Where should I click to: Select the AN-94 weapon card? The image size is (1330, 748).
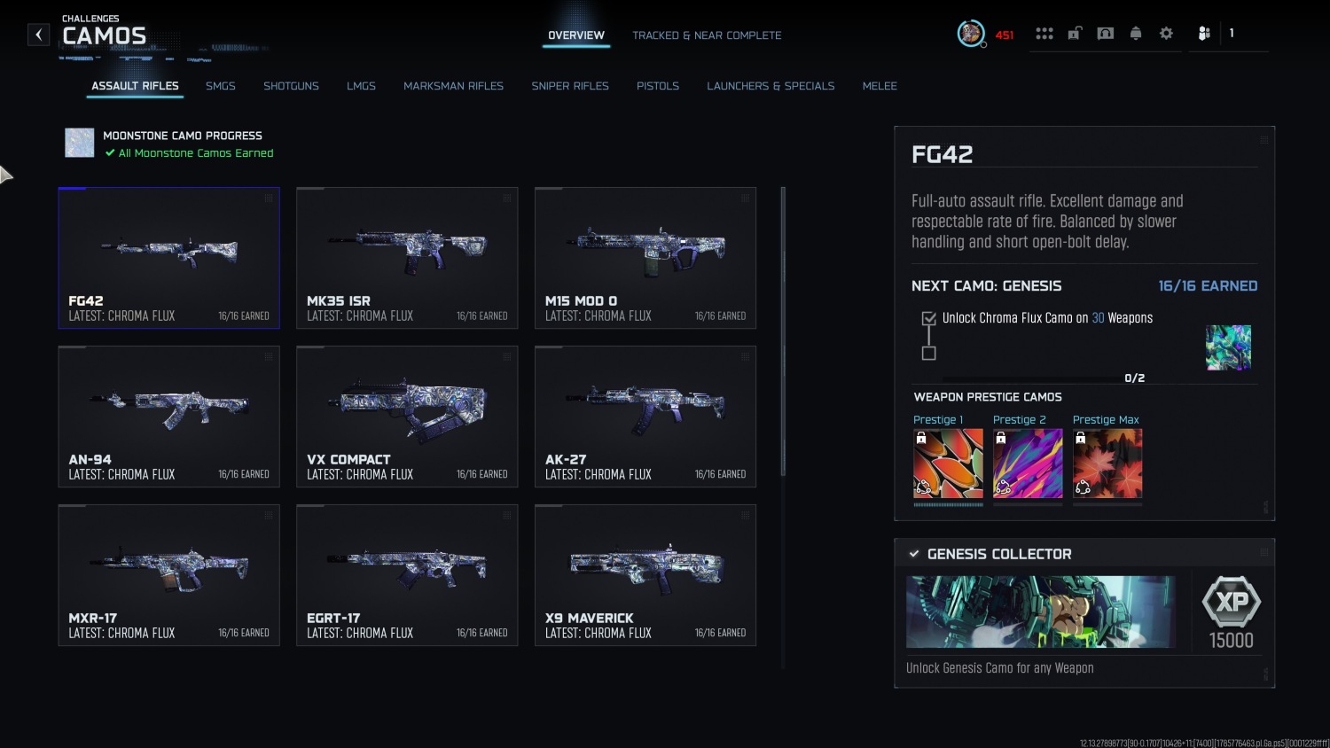tap(168, 417)
